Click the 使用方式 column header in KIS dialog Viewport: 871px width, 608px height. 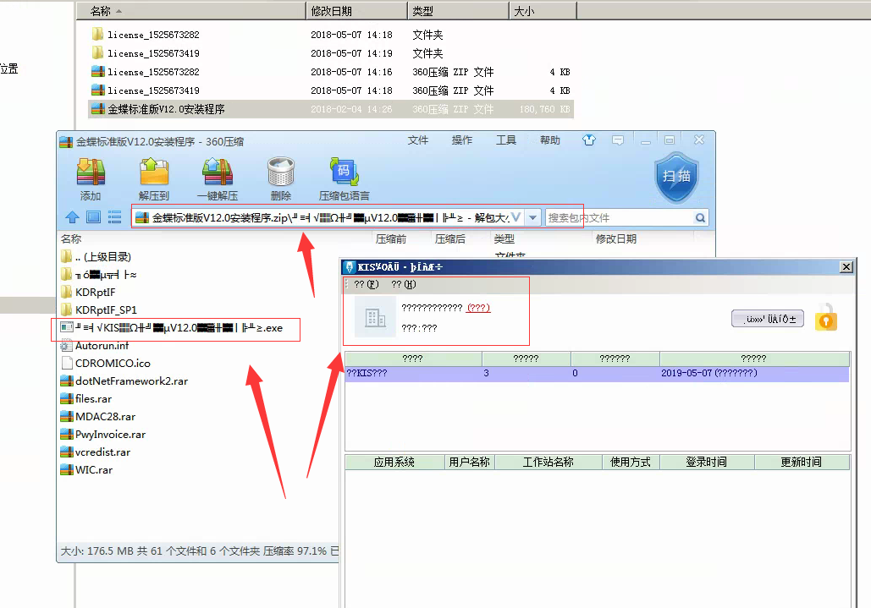[631, 462]
